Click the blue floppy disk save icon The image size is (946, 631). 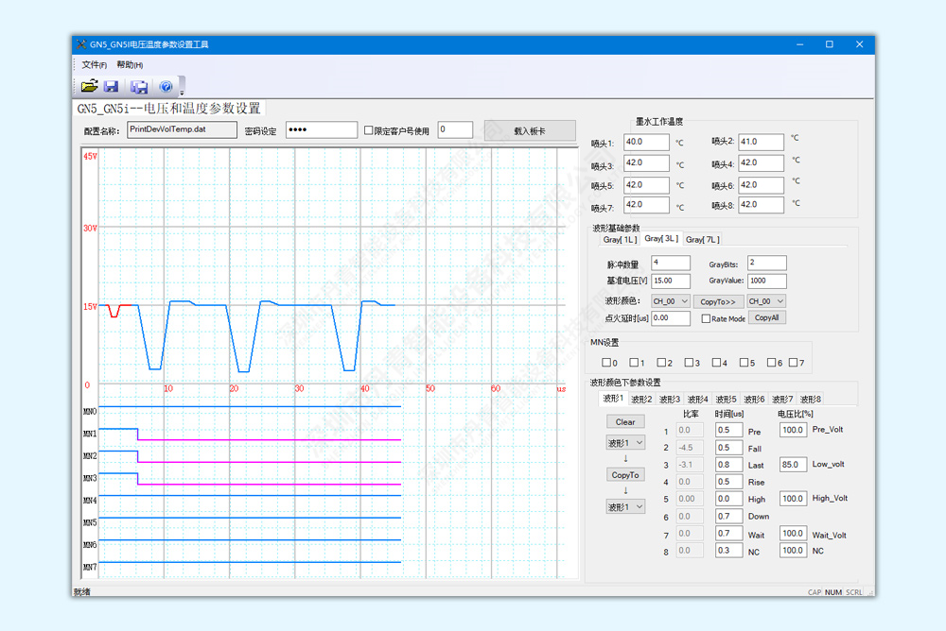(111, 87)
